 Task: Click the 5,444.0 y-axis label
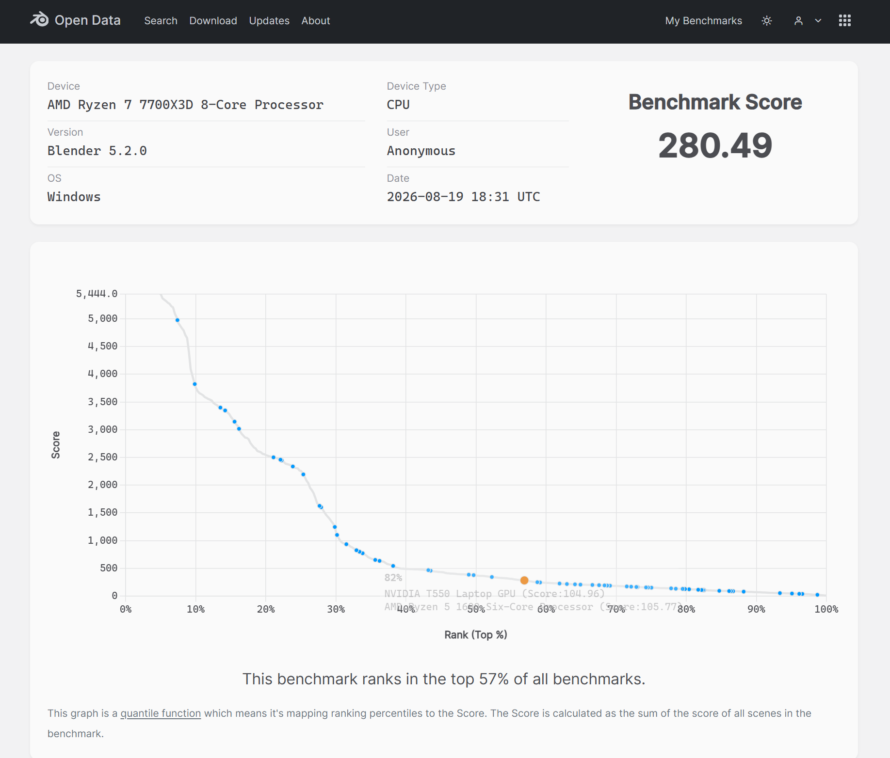tap(97, 294)
